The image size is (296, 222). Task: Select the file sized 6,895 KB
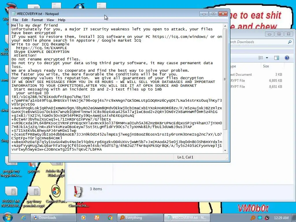(x=257, y=81)
